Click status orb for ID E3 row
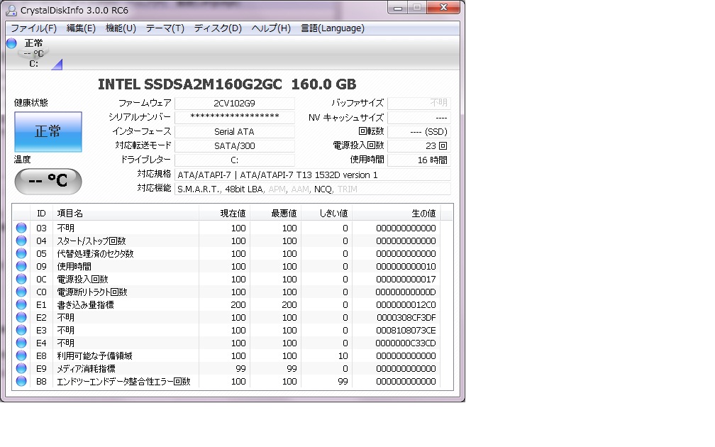Viewport: 715px width, 447px height. coord(21,330)
